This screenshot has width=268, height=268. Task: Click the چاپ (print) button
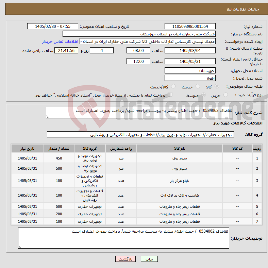coord(149,259)
